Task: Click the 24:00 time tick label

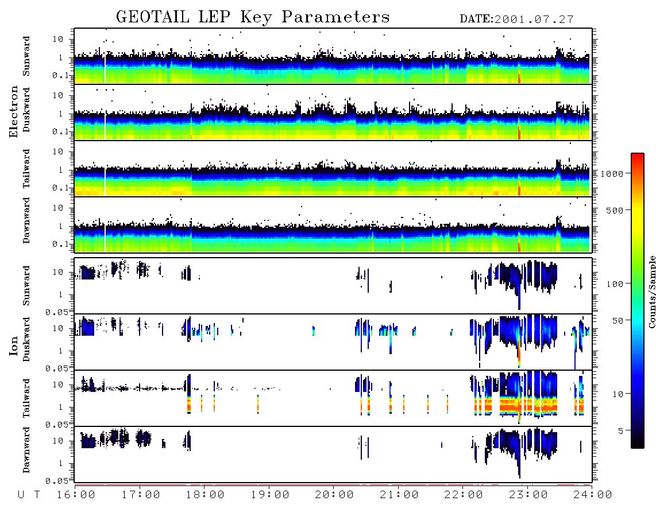Action: coord(593,495)
